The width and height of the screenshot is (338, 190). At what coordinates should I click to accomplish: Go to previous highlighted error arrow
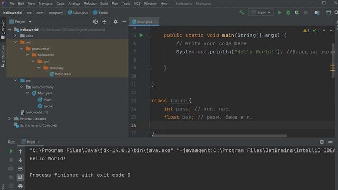(x=324, y=31)
